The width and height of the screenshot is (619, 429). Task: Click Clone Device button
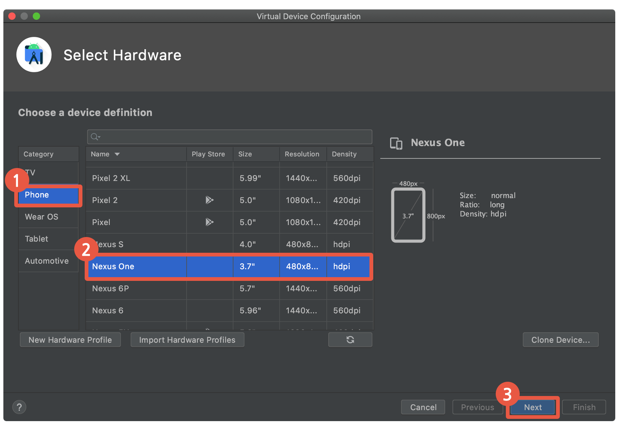click(561, 340)
